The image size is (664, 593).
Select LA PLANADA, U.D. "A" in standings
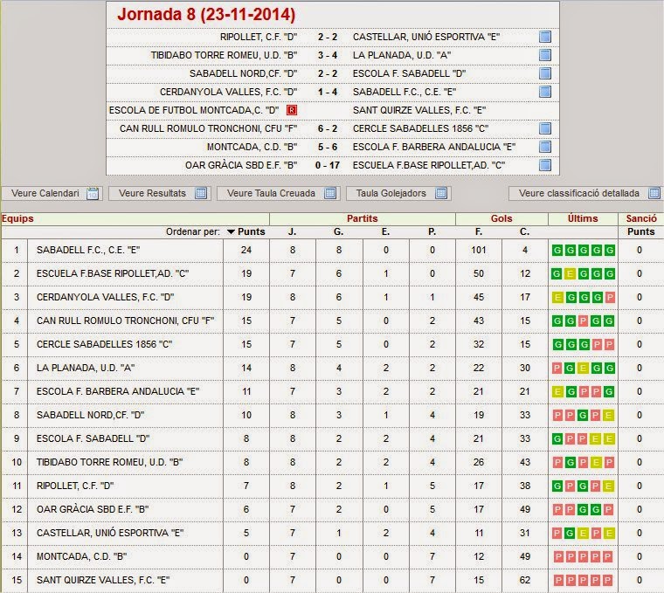tap(86, 369)
